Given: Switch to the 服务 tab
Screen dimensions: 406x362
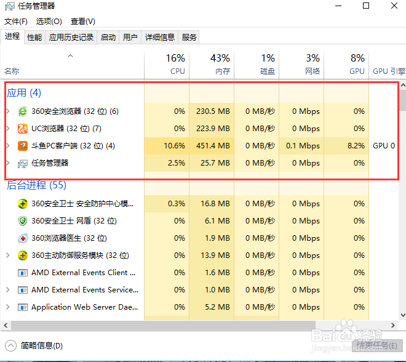Looking at the screenshot, I should (x=189, y=38).
